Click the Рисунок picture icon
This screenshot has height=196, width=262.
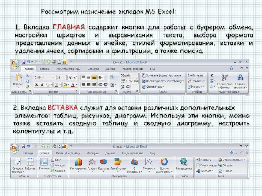[x=44, y=162]
